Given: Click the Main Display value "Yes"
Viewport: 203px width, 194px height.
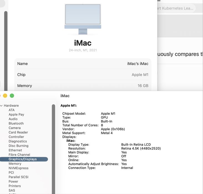Looking at the screenshot, I should pos(124,152).
